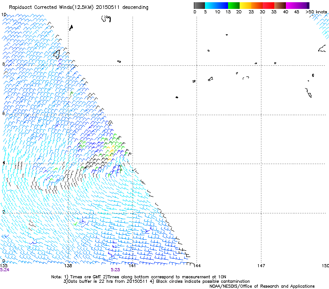Click the title text 'Rapidscat Corrected Winds(12.5KM)'
The width and height of the screenshot is (329, 289).
coord(51,8)
